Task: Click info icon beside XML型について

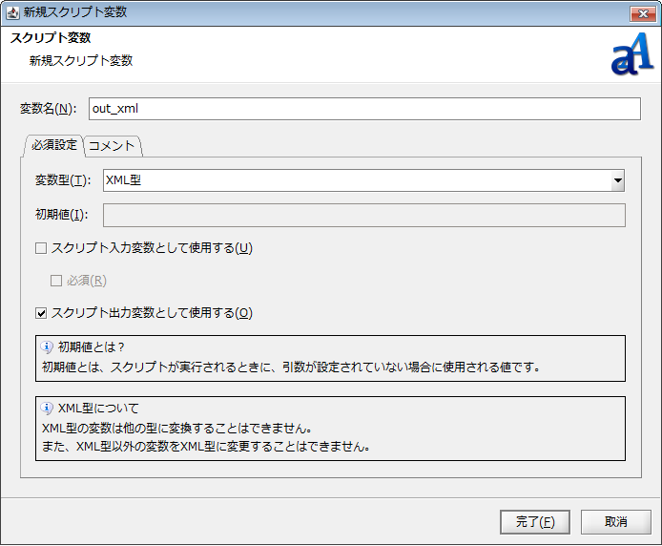Action: click(47, 409)
